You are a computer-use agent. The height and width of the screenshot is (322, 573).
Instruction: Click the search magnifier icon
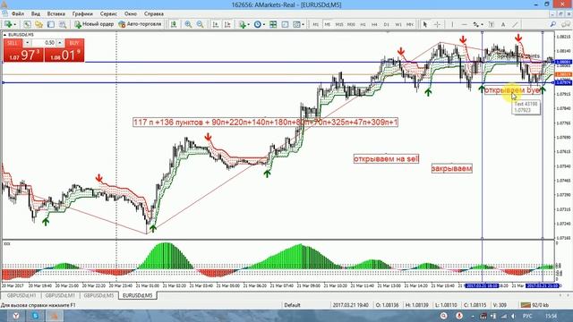point(553,24)
